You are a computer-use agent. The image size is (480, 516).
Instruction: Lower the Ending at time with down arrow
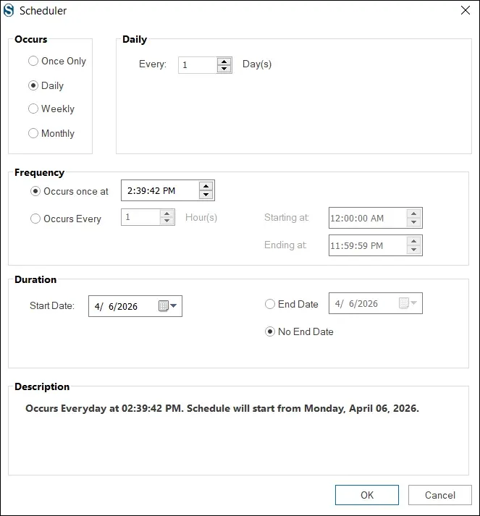[414, 250]
